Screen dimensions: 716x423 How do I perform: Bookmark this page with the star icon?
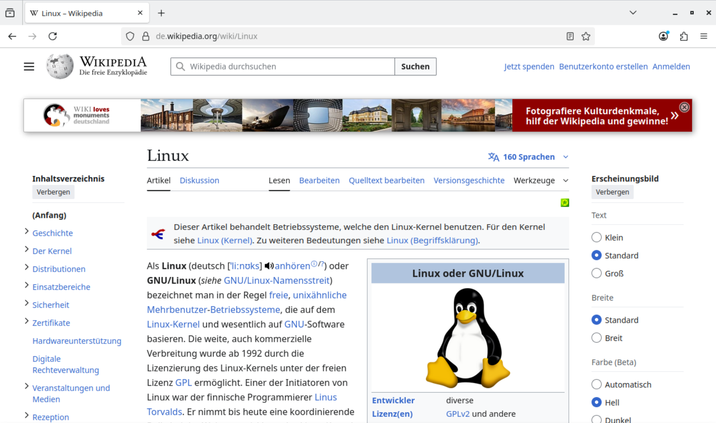586,36
